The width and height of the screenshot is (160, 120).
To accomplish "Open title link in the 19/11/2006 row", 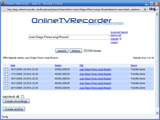I will click(x=95, y=83).
